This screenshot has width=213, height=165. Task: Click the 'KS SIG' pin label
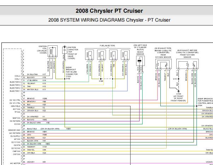coord(17,124)
